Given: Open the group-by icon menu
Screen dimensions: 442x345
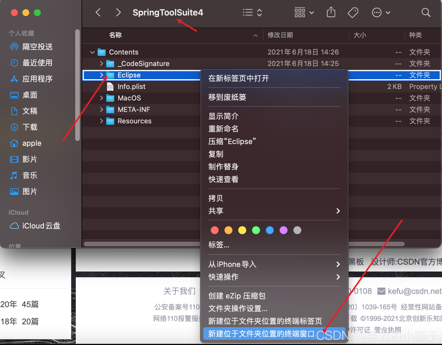Looking at the screenshot, I should pyautogui.click(x=304, y=12).
